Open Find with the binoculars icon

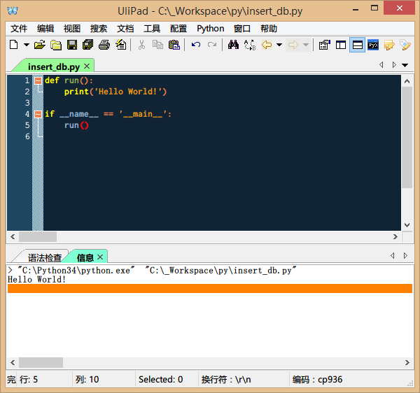[233, 45]
